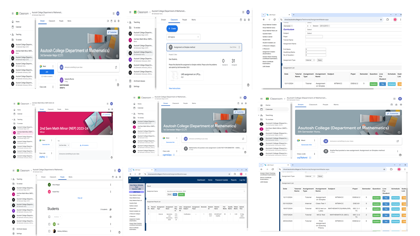Copy class code xlqjhéj icon
Image resolution: width=420 pixels, height=236 pixels.
pyautogui.click(x=47, y=157)
